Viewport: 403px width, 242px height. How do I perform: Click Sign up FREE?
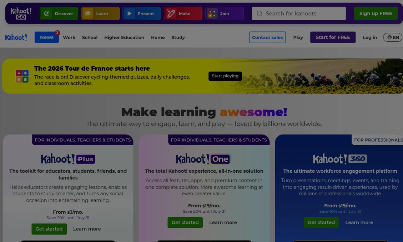click(x=376, y=14)
